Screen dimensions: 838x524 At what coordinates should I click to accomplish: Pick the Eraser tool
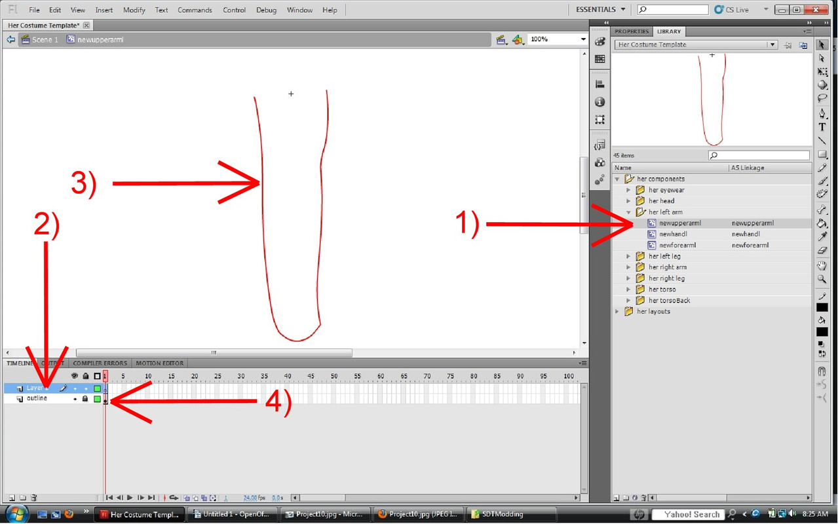click(822, 250)
